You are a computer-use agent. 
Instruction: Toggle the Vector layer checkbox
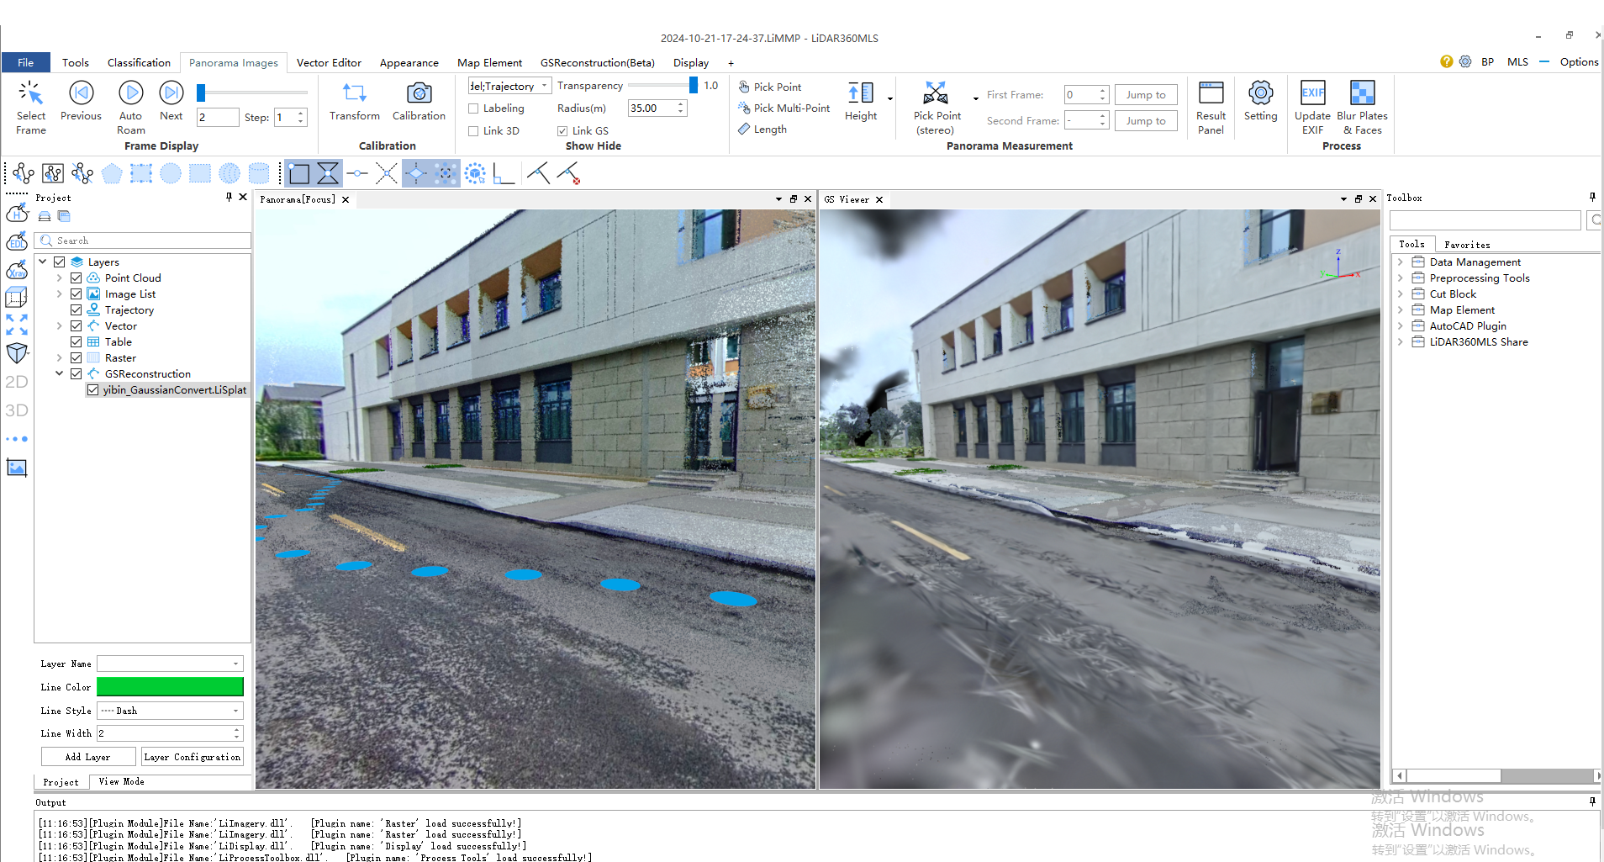click(x=76, y=326)
